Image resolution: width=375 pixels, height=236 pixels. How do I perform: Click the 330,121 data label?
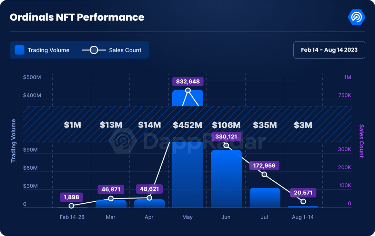[x=226, y=136]
